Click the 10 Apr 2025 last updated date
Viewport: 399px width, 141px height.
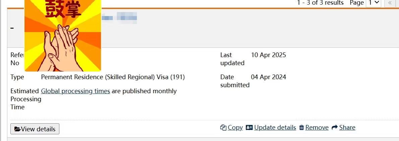click(269, 55)
